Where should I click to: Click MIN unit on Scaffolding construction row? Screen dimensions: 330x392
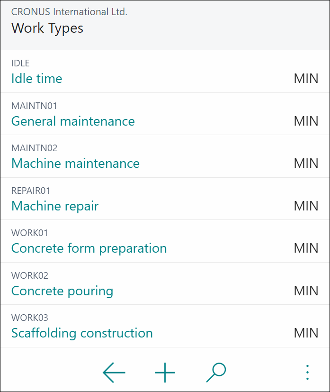click(306, 333)
